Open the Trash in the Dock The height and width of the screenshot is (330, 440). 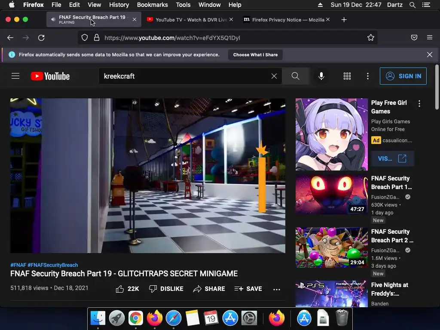tap(342, 318)
